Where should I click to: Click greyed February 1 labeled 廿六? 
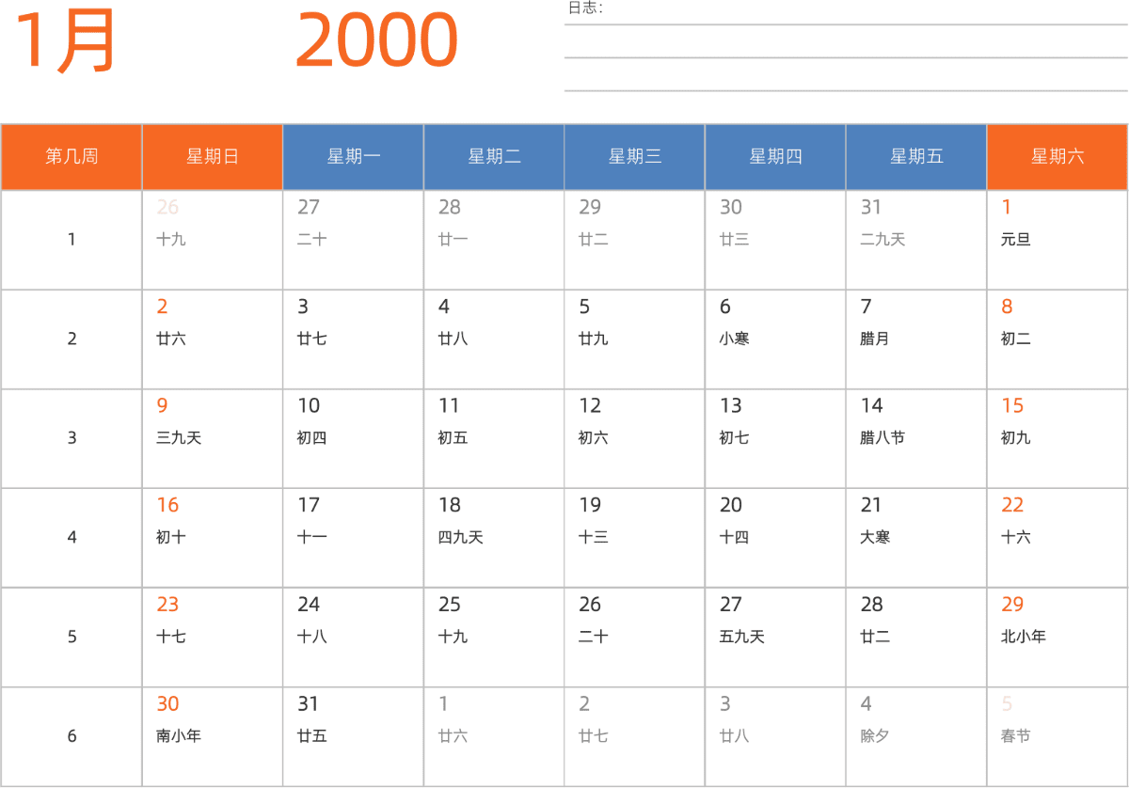coord(494,736)
